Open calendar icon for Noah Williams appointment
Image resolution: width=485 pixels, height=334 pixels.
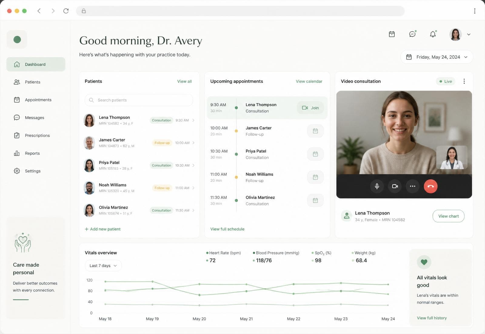click(x=315, y=177)
